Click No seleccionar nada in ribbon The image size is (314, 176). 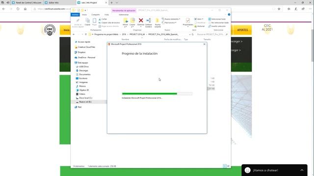point(218,22)
